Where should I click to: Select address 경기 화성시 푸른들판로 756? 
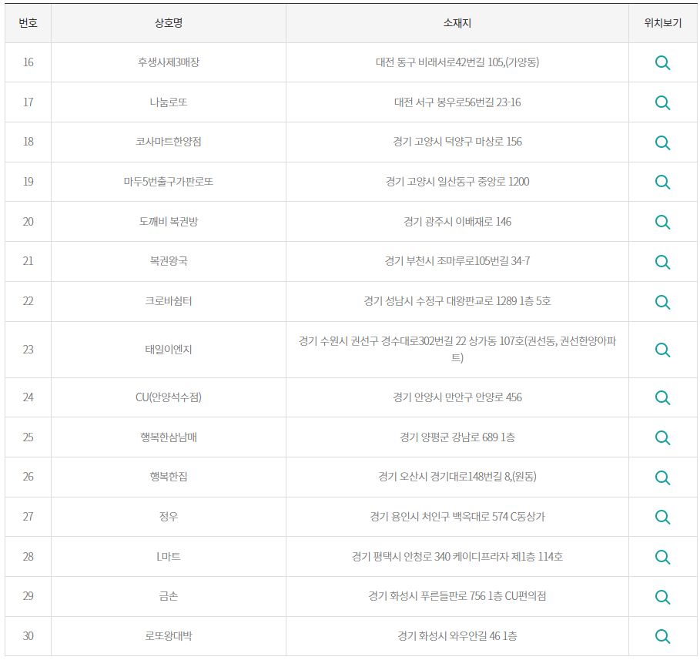(x=457, y=596)
